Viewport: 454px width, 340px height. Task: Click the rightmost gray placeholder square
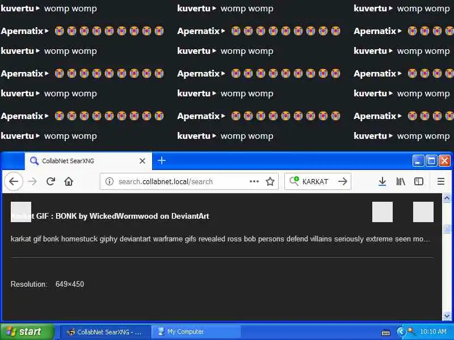point(423,212)
